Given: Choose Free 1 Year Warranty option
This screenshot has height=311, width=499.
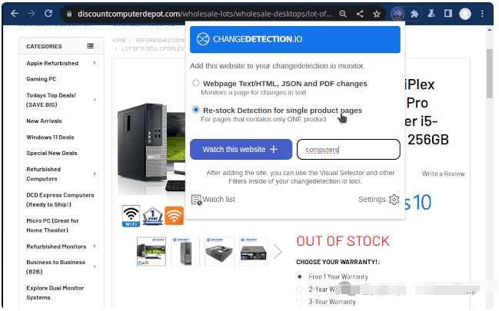Looking at the screenshot, I should pyautogui.click(x=299, y=276).
